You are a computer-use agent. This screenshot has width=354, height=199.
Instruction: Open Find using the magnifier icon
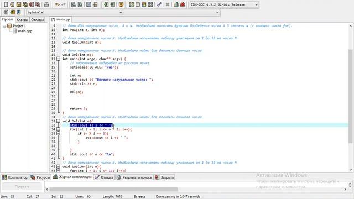[74, 4]
